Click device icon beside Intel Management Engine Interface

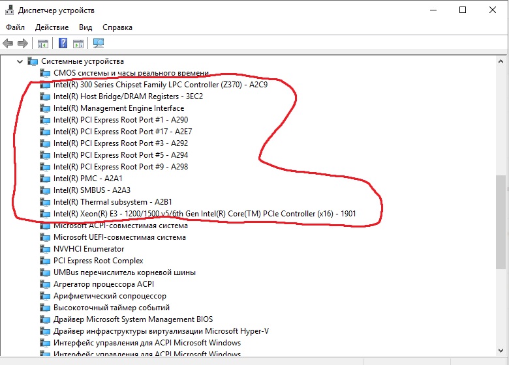[45, 108]
